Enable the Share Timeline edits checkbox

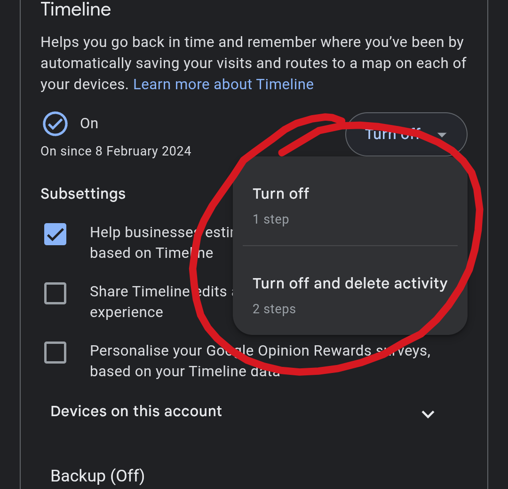point(56,293)
